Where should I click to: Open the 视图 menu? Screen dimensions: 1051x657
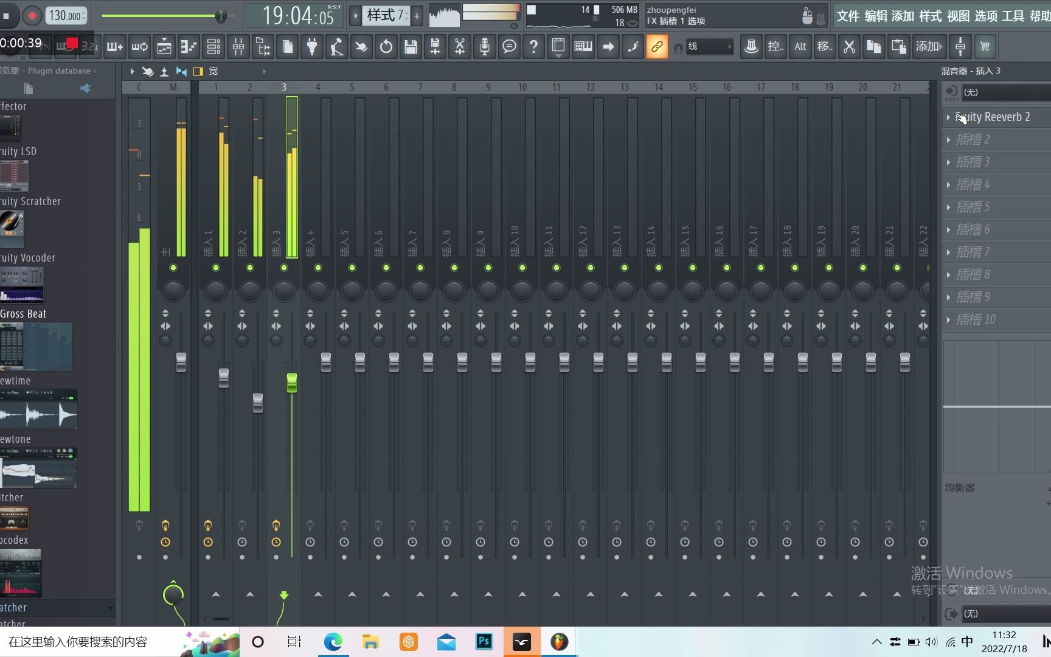(x=959, y=16)
